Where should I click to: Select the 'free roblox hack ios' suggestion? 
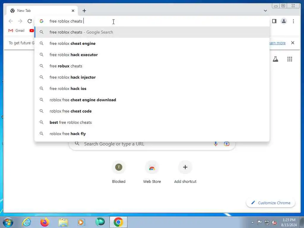click(x=152, y=88)
